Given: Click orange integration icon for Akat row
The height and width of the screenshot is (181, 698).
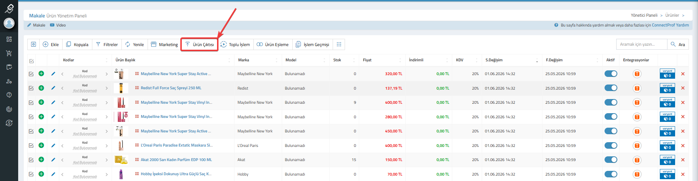Looking at the screenshot, I should (637, 160).
